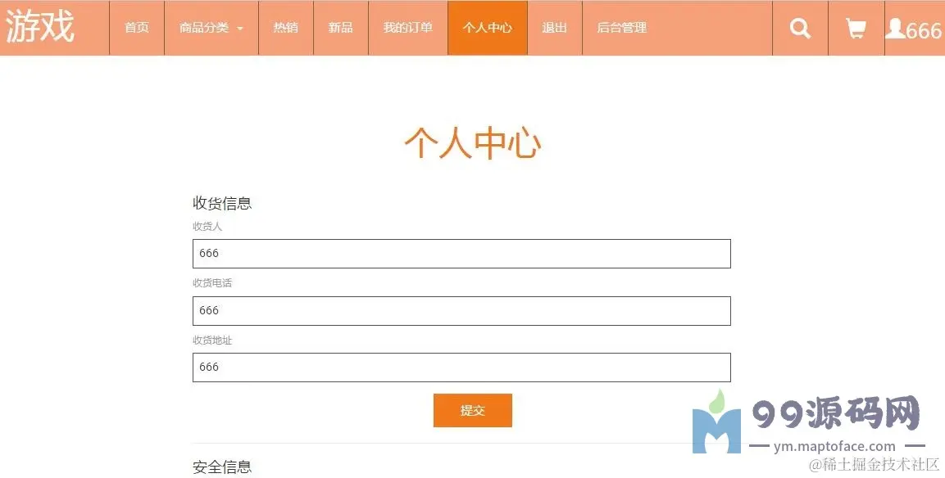945x478 pixels.
Task: Click the 收货地址 field label
Action: pos(212,340)
